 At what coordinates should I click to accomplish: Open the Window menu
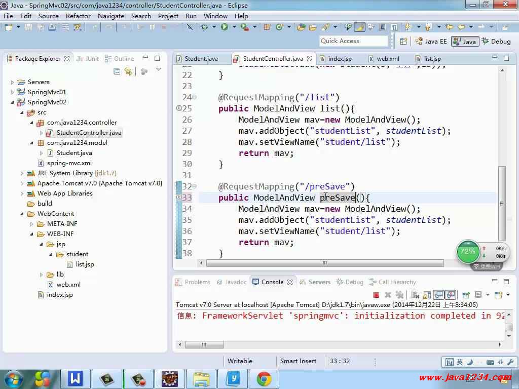coord(215,16)
